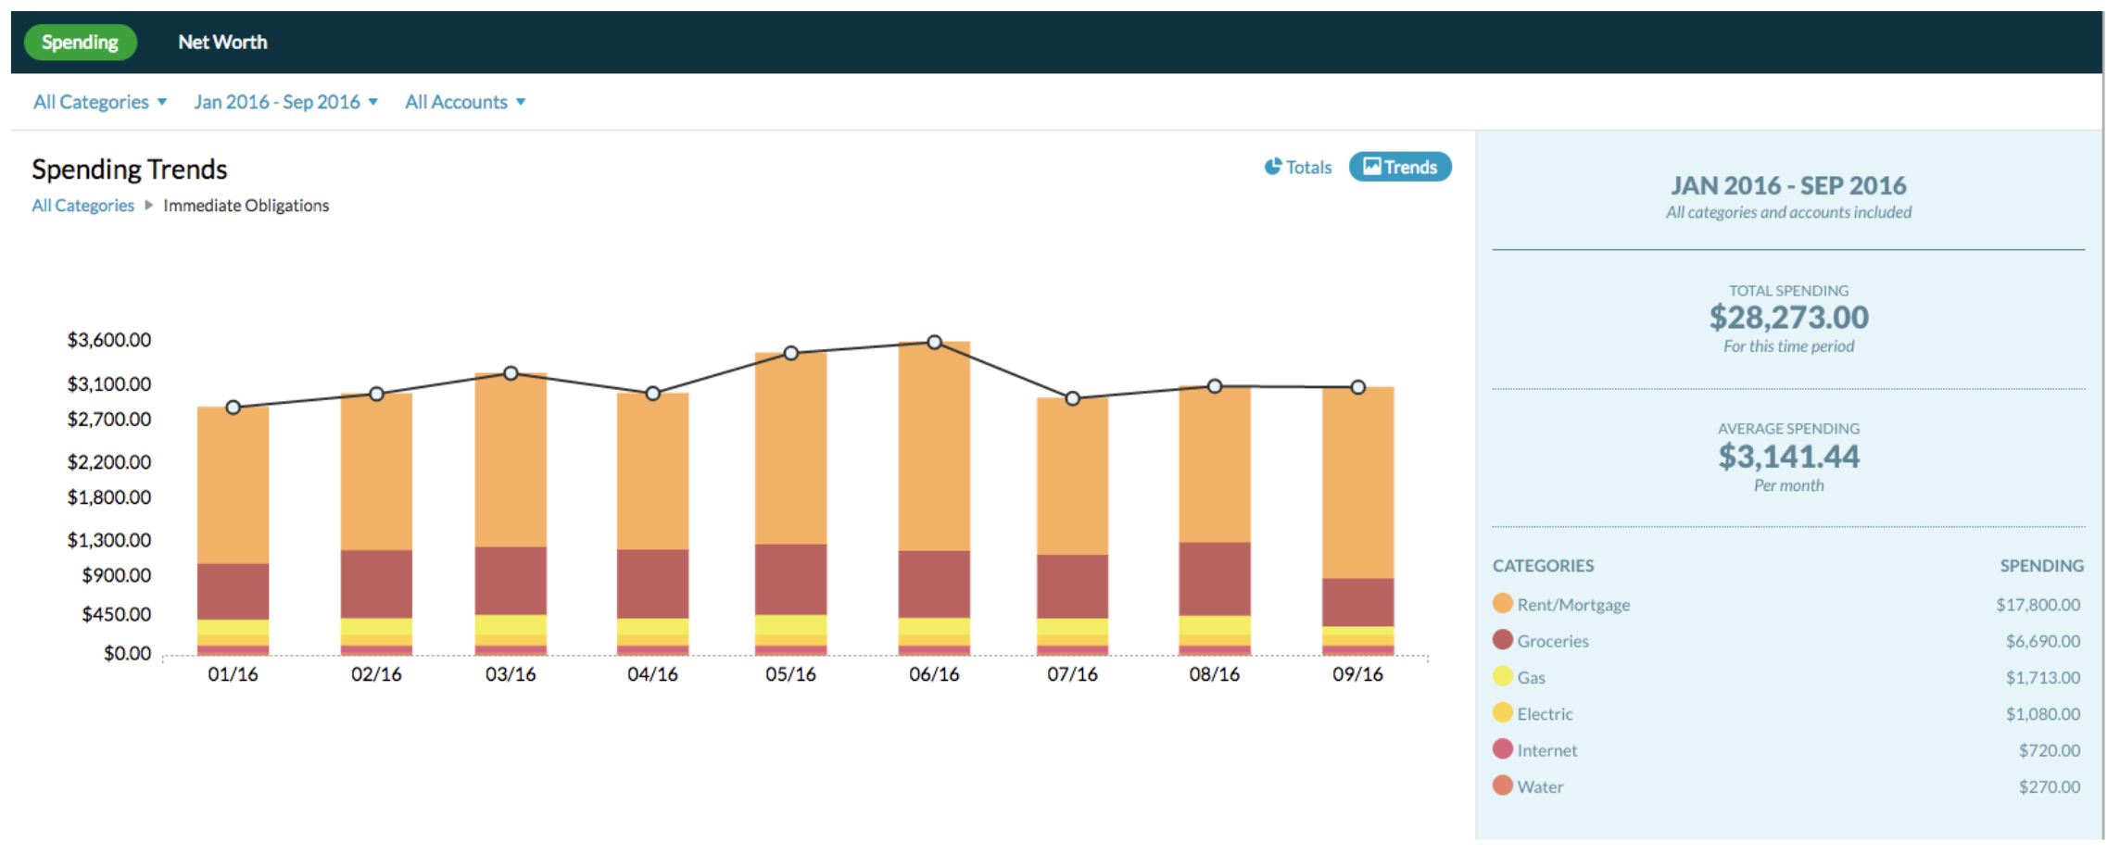The image size is (2120, 854).
Task: Switch to the Totals view
Action: [x=1298, y=167]
